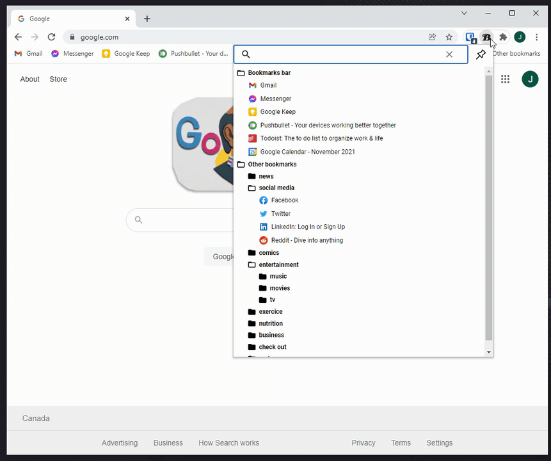Open the Google apps grid
The image size is (551, 461).
pyautogui.click(x=505, y=79)
